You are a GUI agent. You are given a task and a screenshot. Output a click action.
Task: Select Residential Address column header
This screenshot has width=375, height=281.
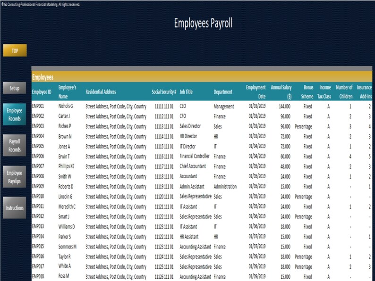101,92
